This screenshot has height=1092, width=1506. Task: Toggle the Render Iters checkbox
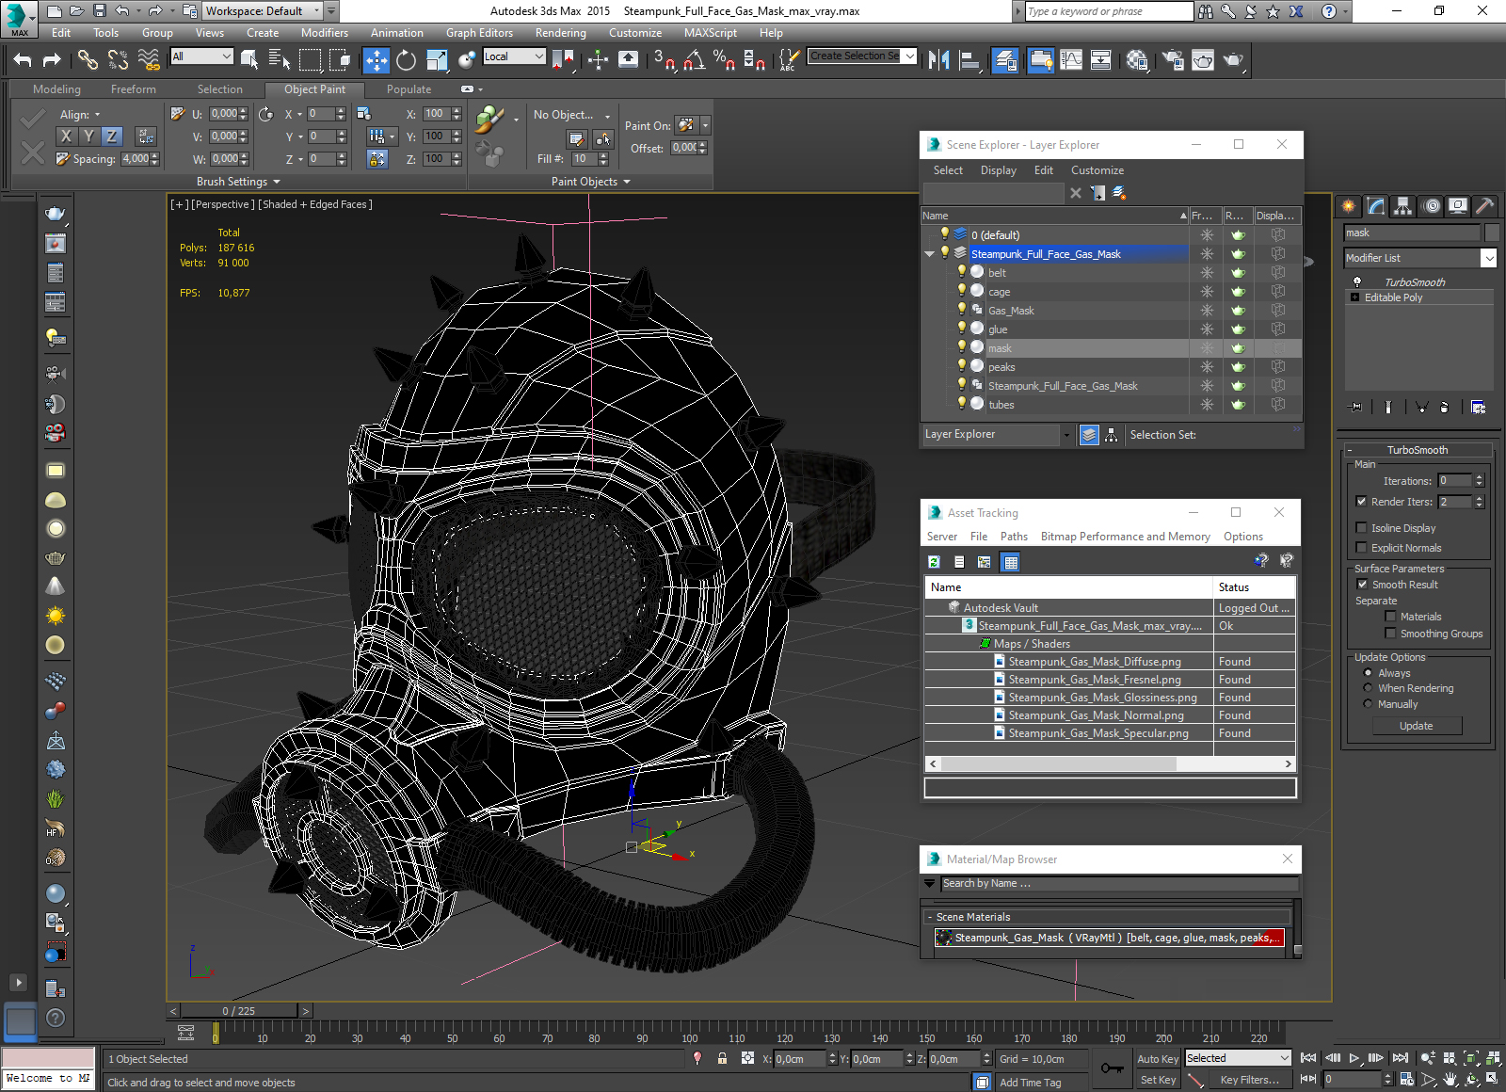coord(1361,502)
